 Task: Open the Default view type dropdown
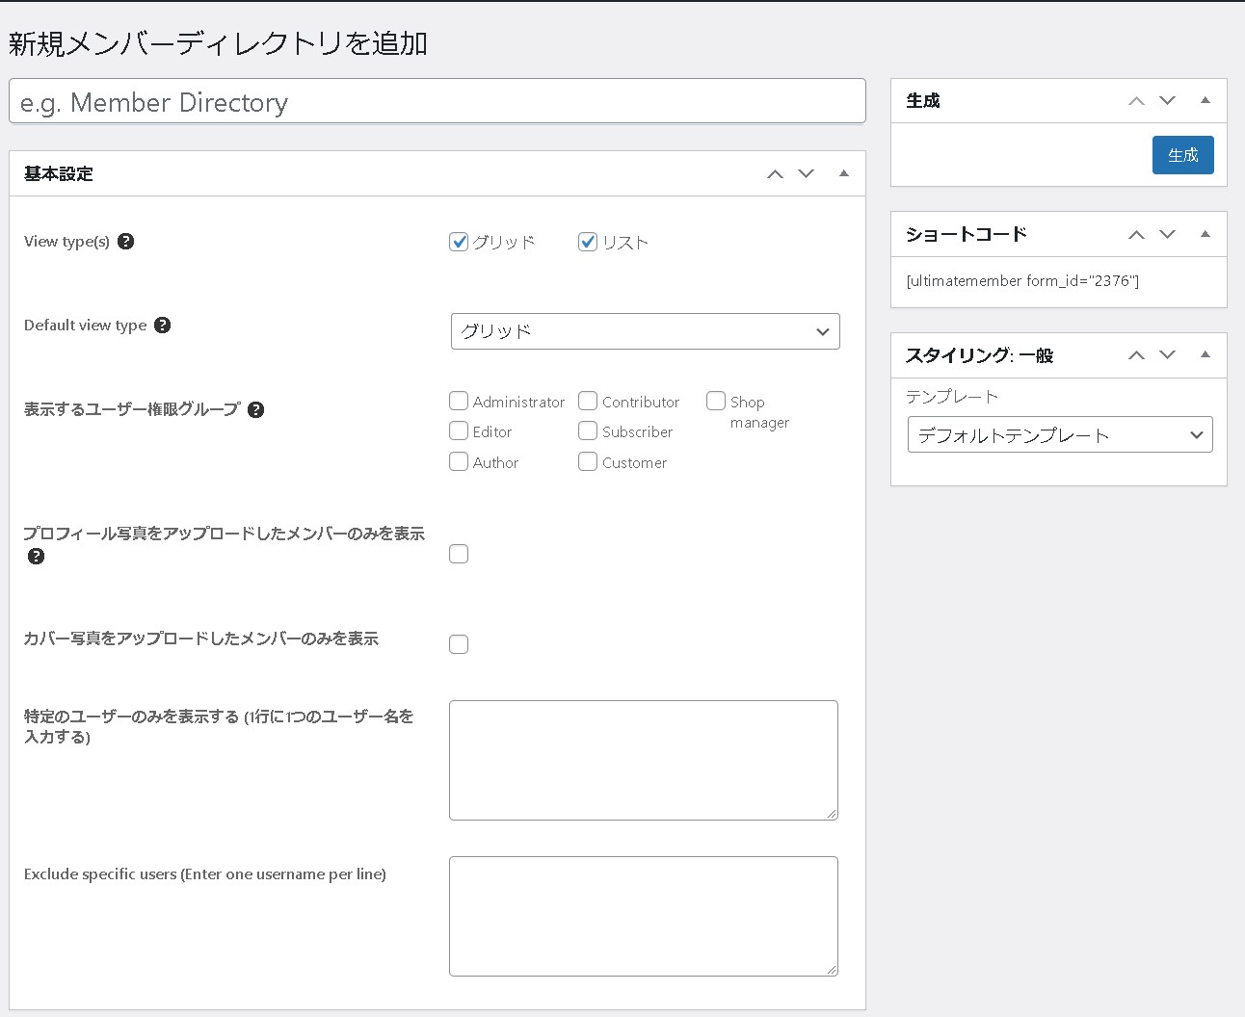(645, 331)
